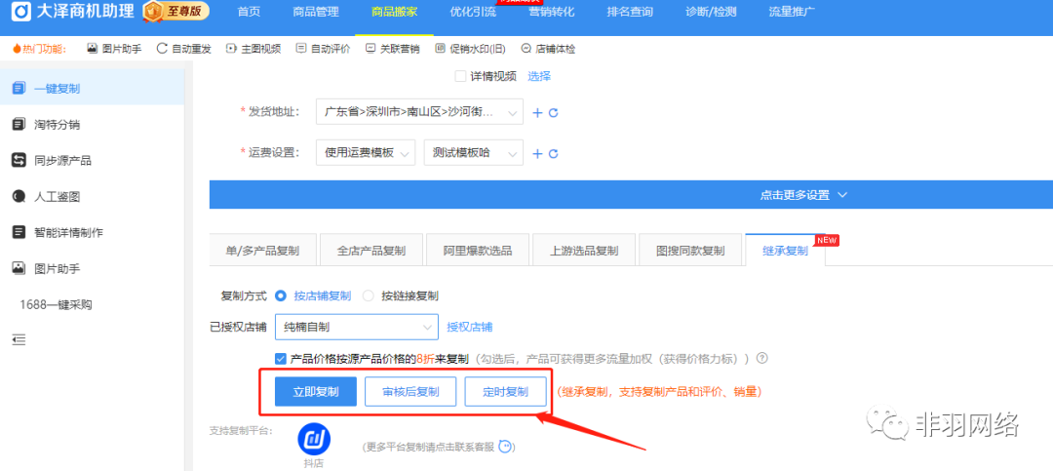Uncheck the 产品价格按源产品价格 discount checkbox
The width and height of the screenshot is (1053, 471).
281,359
